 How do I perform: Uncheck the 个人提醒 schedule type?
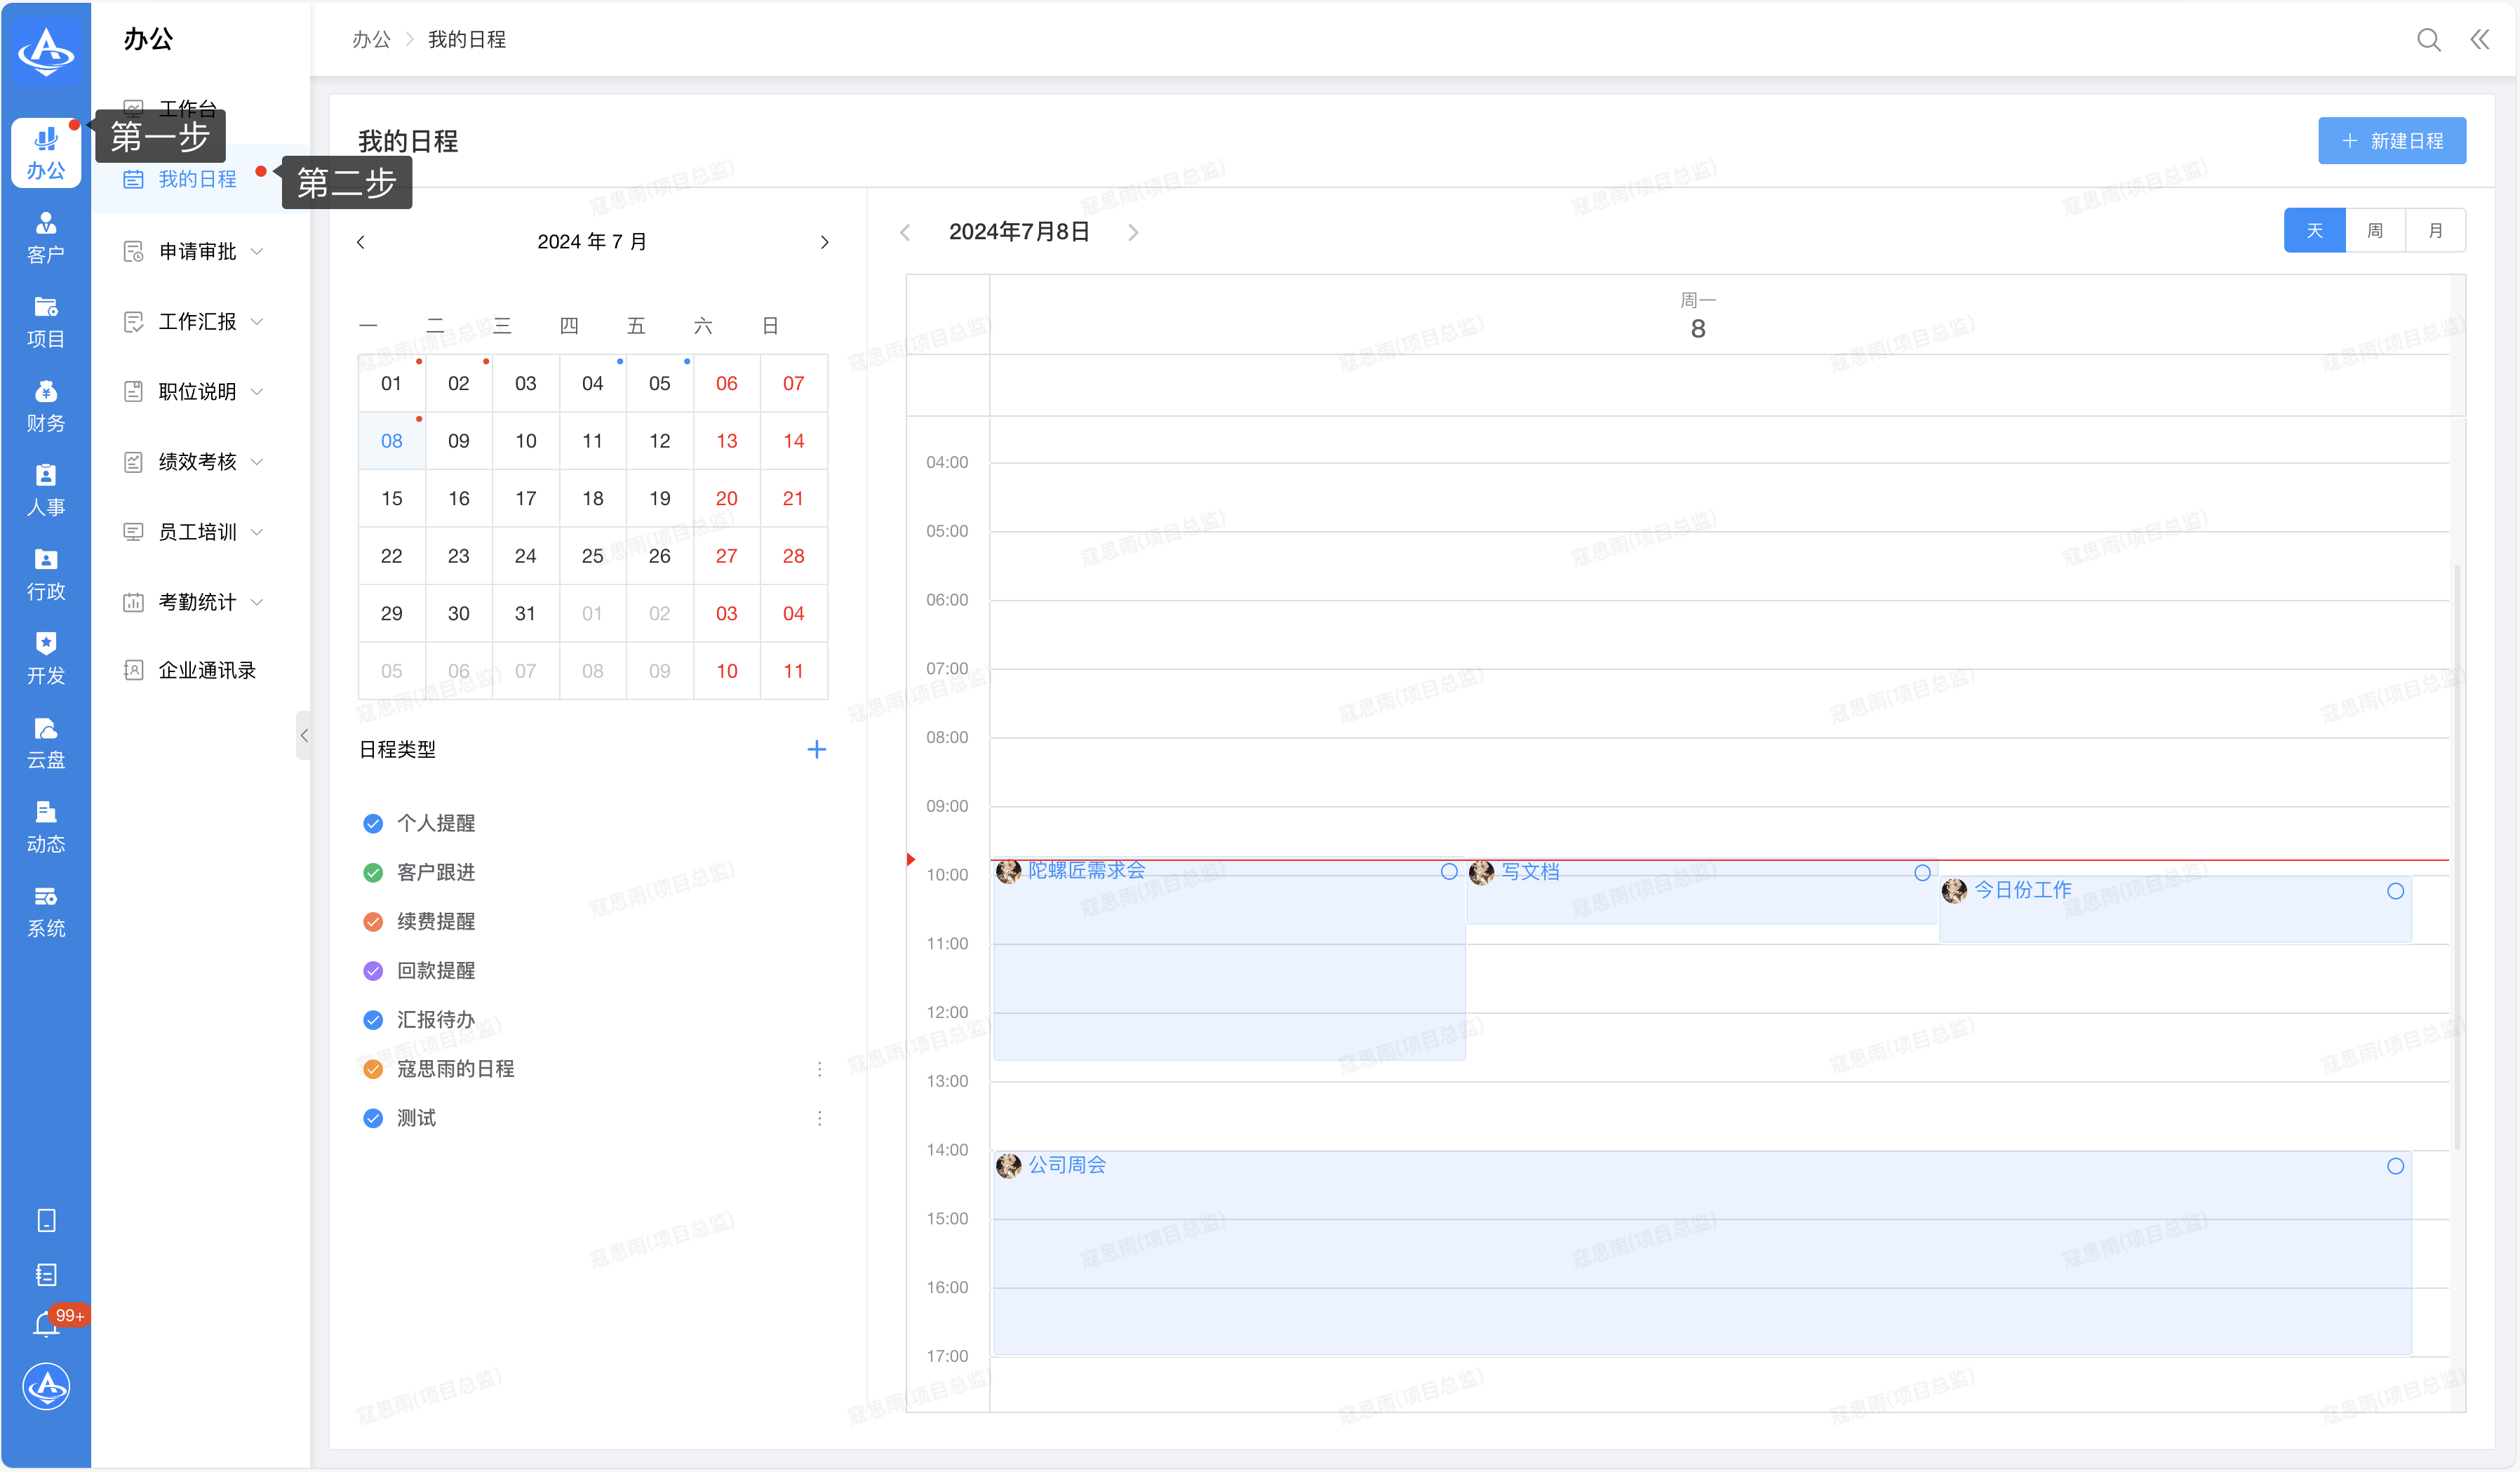click(373, 823)
